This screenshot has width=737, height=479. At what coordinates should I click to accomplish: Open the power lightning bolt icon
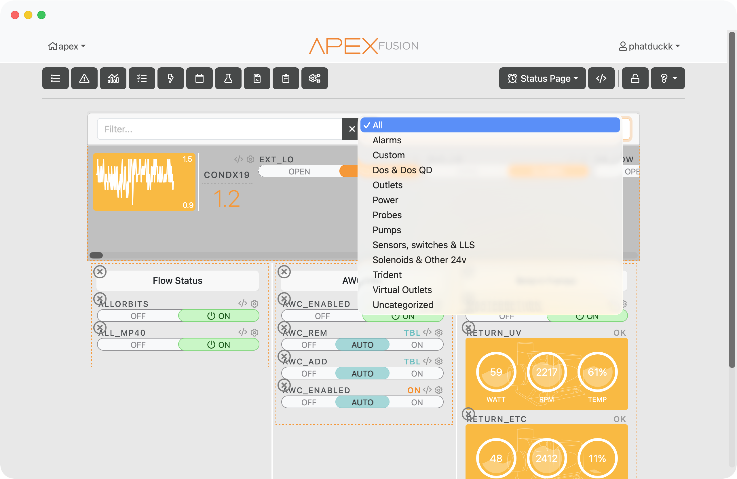pos(171,78)
